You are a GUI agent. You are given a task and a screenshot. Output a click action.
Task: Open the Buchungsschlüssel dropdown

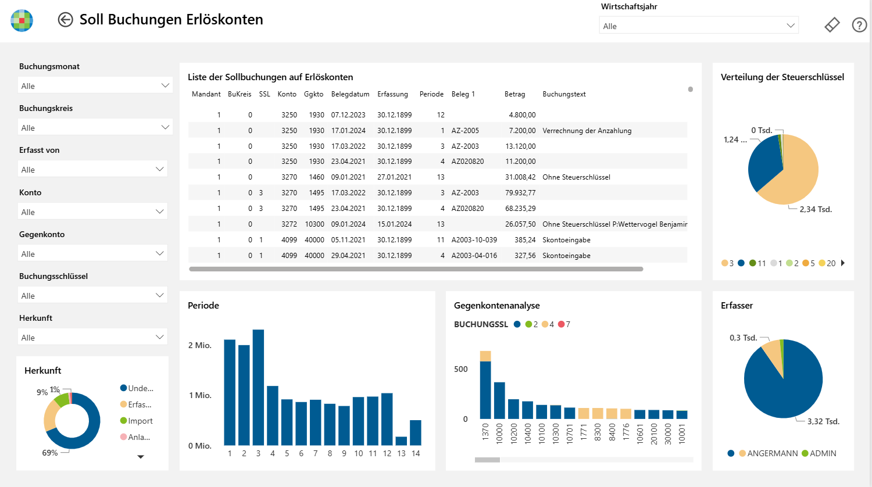(x=93, y=295)
